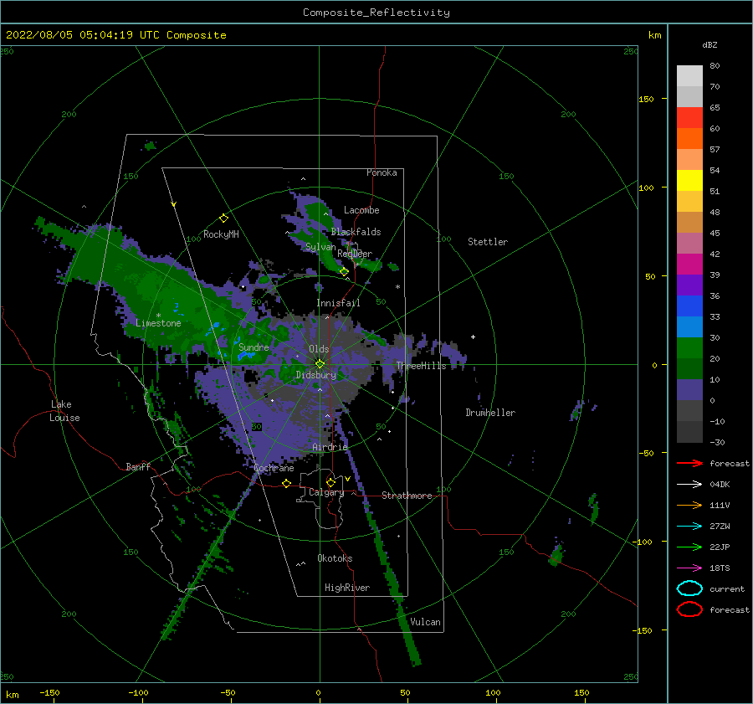The image size is (753, 704).
Task: Click the Banff label
Action: [138, 466]
